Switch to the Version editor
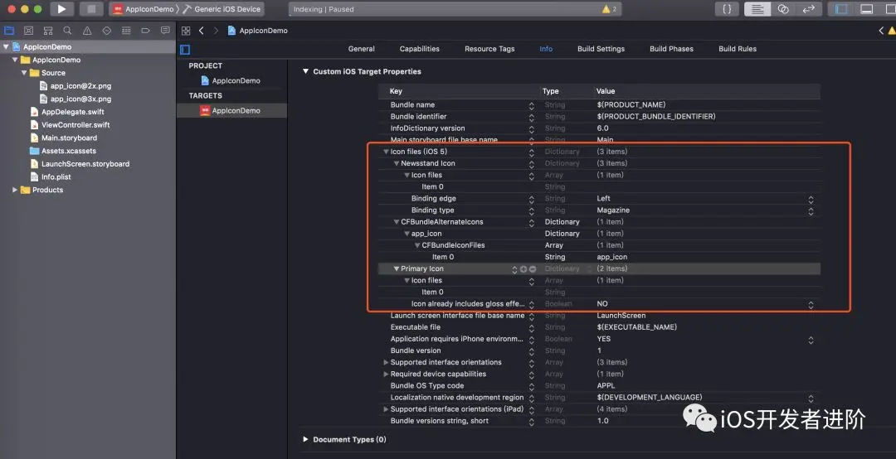Viewport: 896px width, 459px height. click(x=809, y=9)
